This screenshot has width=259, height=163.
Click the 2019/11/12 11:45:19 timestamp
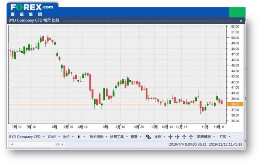click(x=225, y=144)
